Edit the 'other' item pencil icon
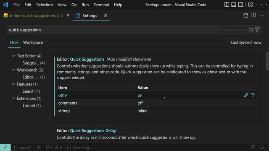The width and height of the screenshot is (269, 151). [246, 95]
